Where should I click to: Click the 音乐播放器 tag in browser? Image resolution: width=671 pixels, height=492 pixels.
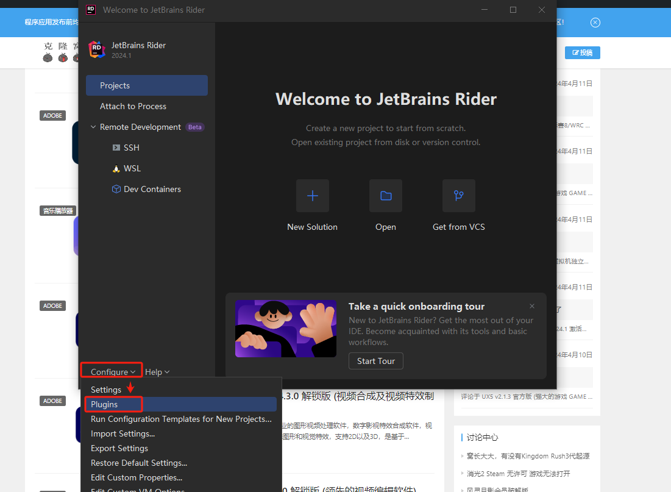(58, 211)
